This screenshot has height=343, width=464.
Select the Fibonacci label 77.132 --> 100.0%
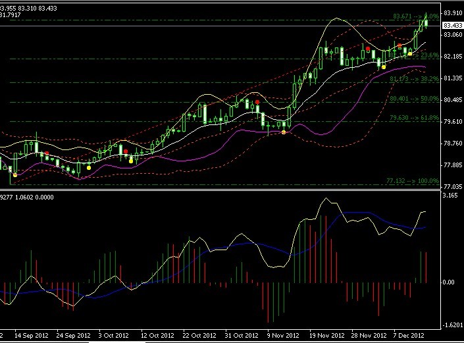pyautogui.click(x=413, y=180)
